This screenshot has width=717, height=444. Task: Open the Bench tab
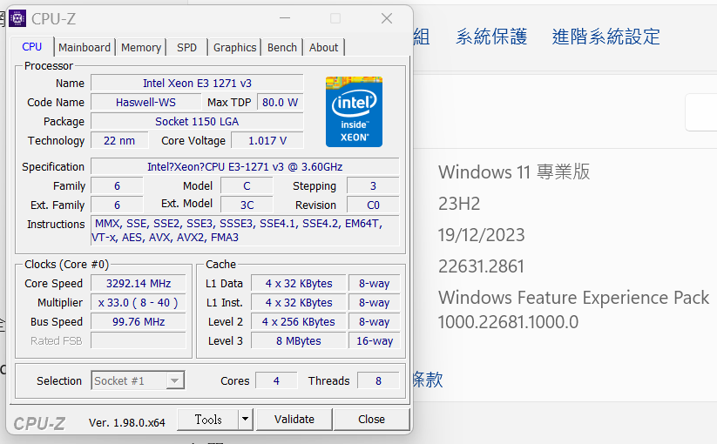click(x=282, y=48)
